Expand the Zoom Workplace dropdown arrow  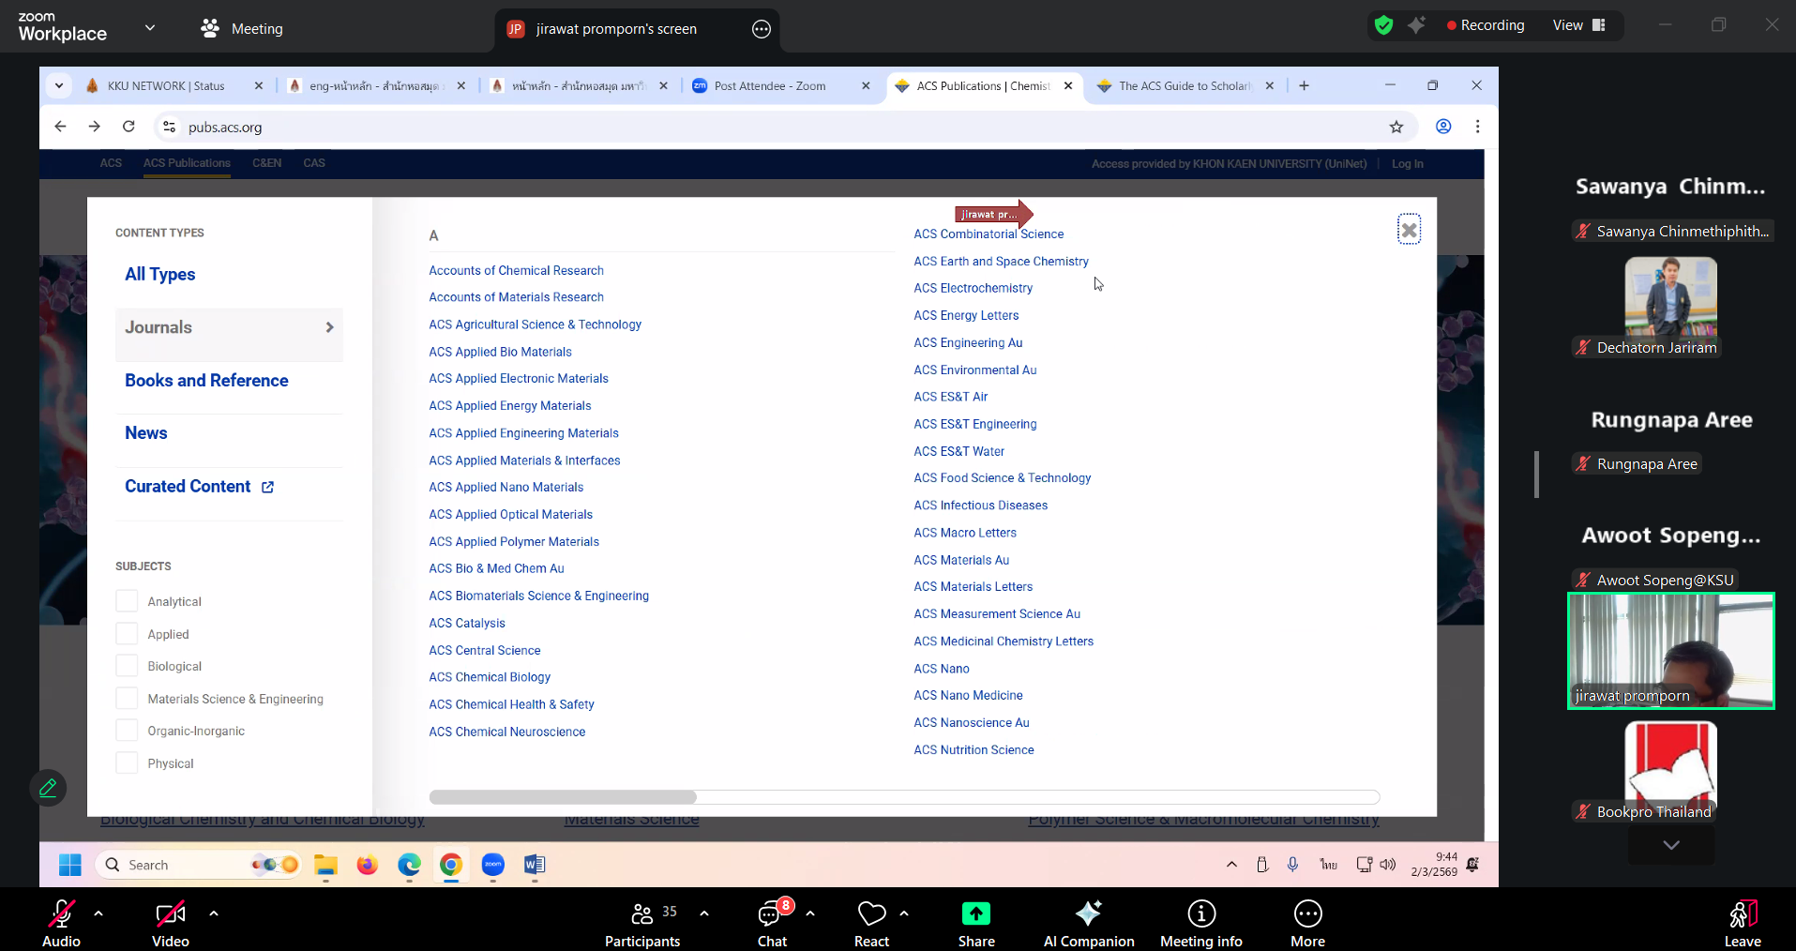pos(150,28)
